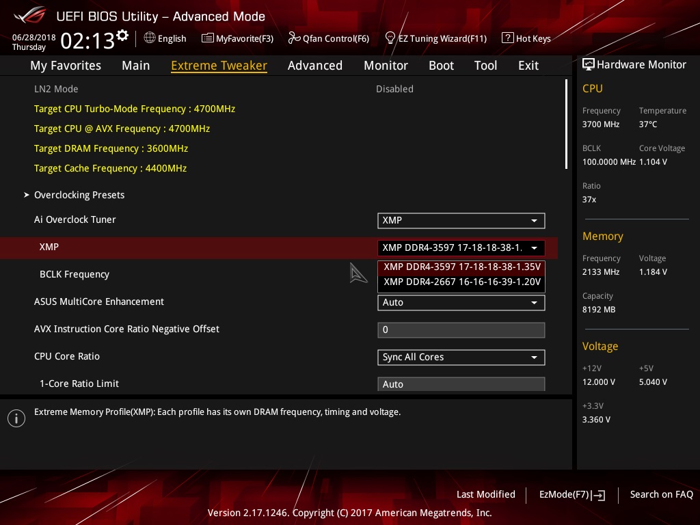Click Target DRAM Frequency : 3600MHz text

point(111,148)
